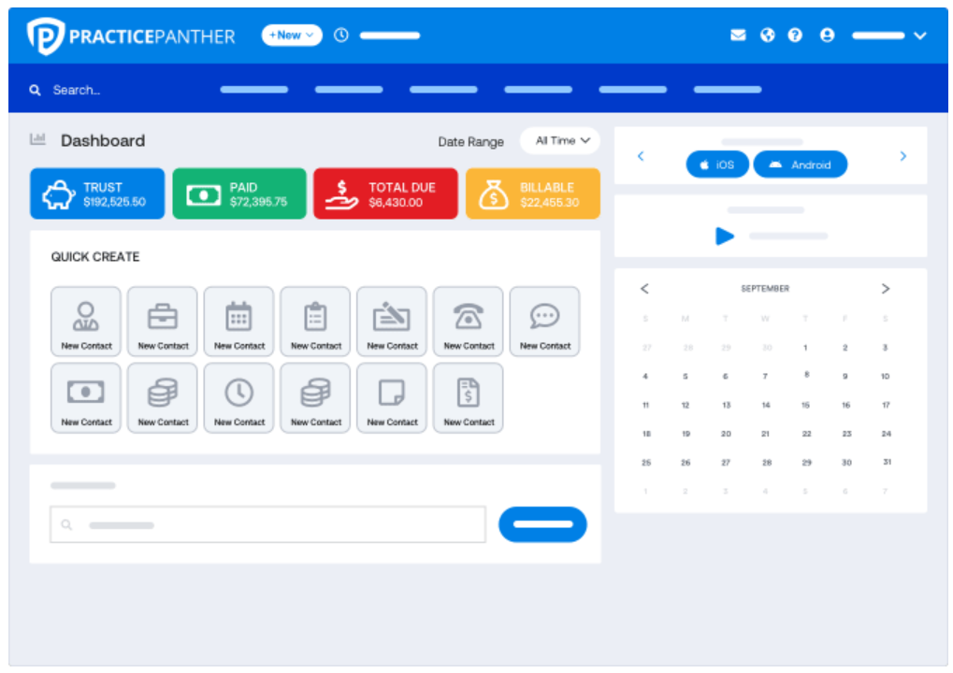Select September 15 in the calendar
953x673 pixels.
coord(805,405)
